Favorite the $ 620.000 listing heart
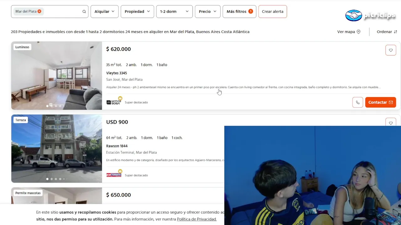Image resolution: width=401 pixels, height=225 pixels. coord(391,50)
